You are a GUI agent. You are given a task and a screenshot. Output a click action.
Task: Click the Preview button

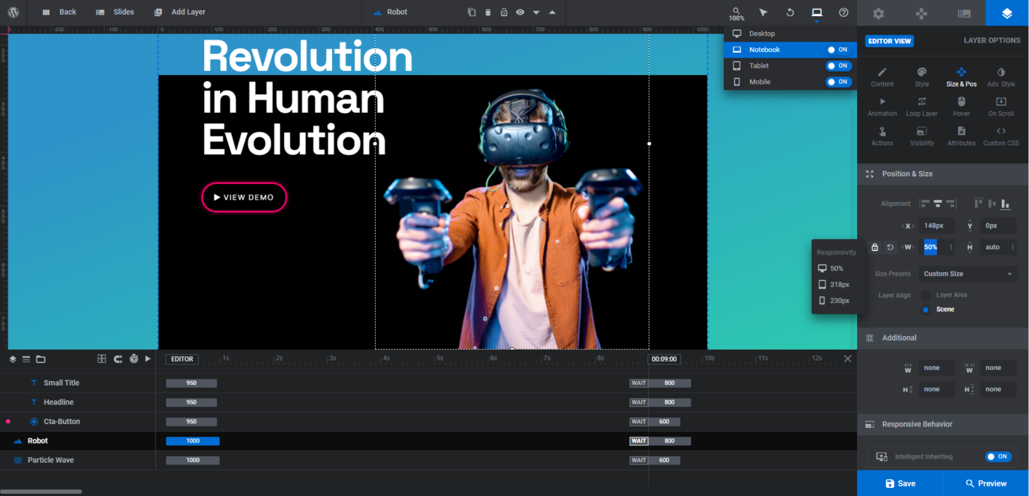986,483
